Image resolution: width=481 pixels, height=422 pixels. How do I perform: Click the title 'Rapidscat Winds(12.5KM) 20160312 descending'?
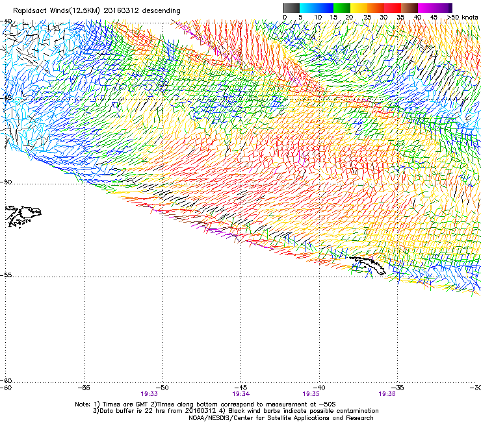coord(97,11)
